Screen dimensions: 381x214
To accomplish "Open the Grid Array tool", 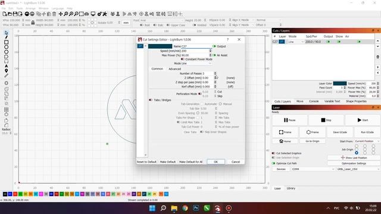I will pos(7,109).
